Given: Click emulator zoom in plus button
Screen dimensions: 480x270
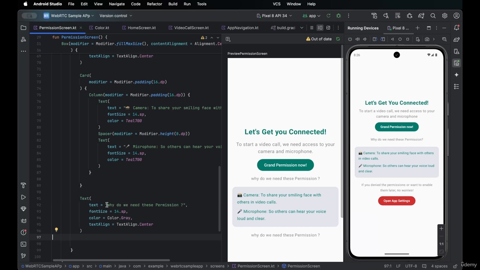Looking at the screenshot, I should 441,228.
